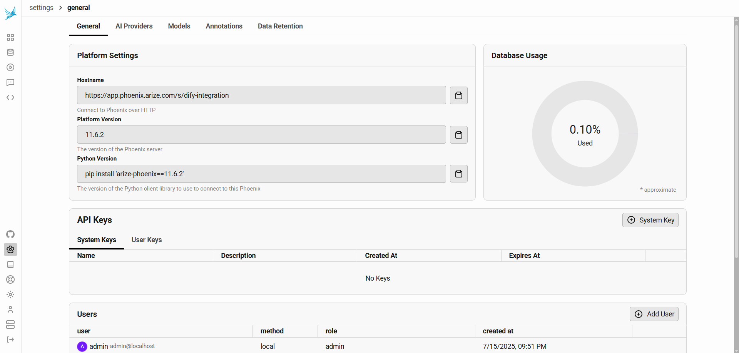Click the settings breadcrumb link
This screenshot has width=739, height=353.
[x=42, y=8]
